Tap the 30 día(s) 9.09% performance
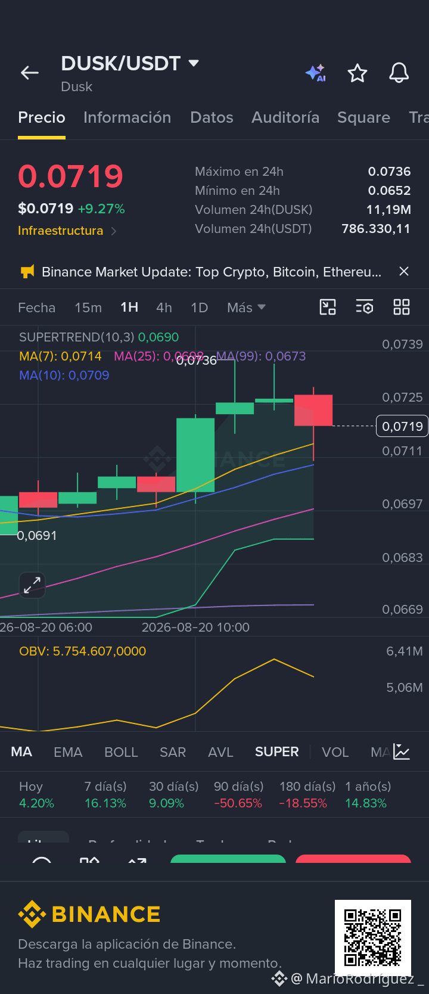Screen dimensions: 429x994 pos(173,795)
